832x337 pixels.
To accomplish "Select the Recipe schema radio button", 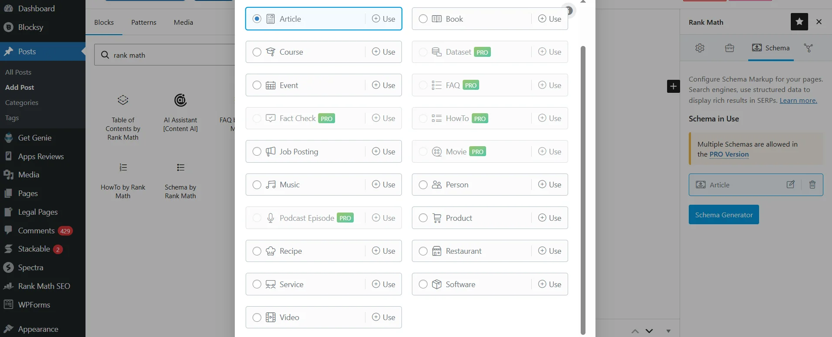I will [257, 251].
